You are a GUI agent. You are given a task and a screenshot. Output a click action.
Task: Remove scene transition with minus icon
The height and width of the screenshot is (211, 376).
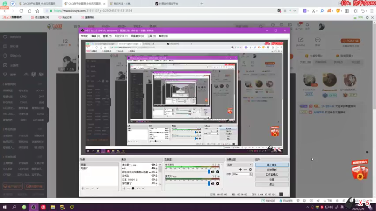[245, 170]
